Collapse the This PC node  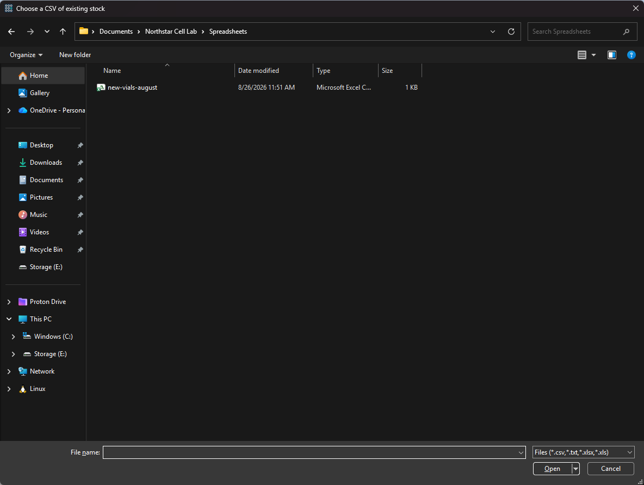coord(9,319)
